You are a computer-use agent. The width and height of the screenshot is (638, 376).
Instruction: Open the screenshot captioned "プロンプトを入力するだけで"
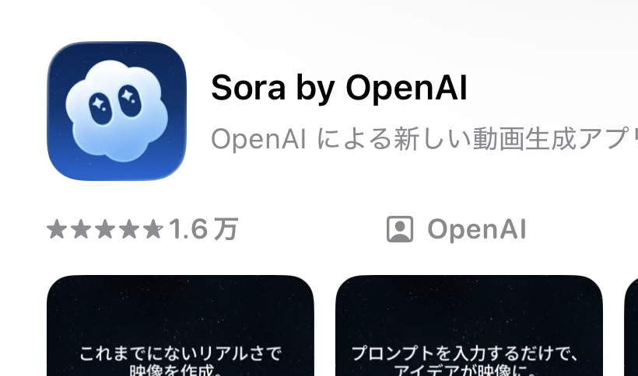tap(469, 326)
